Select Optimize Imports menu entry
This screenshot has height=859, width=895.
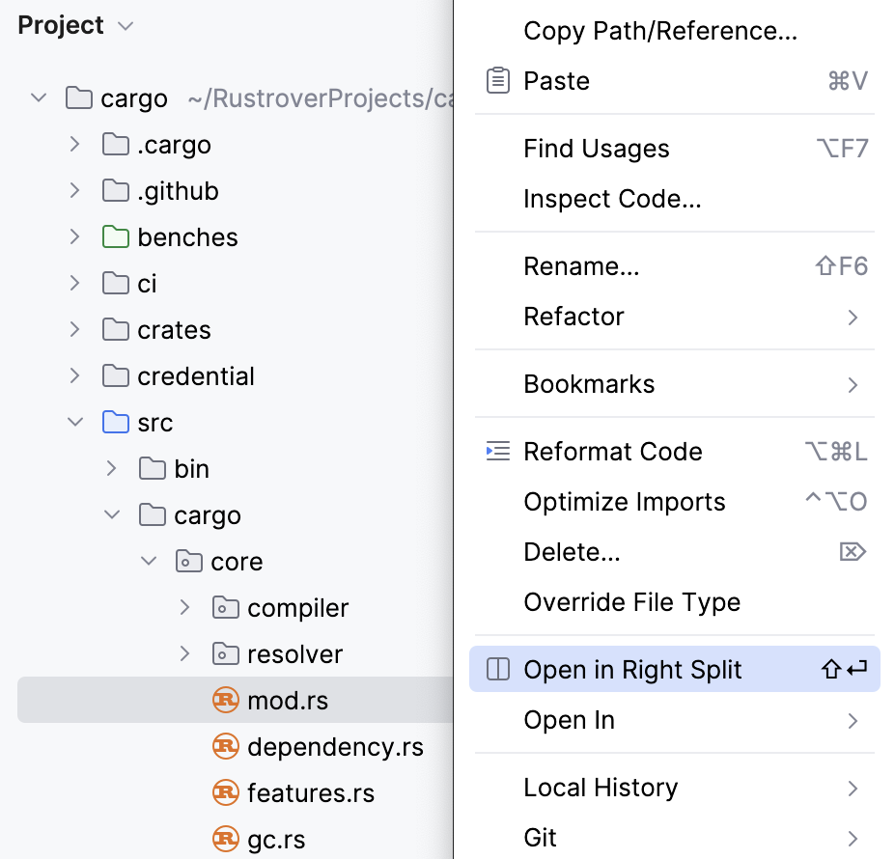point(624,502)
